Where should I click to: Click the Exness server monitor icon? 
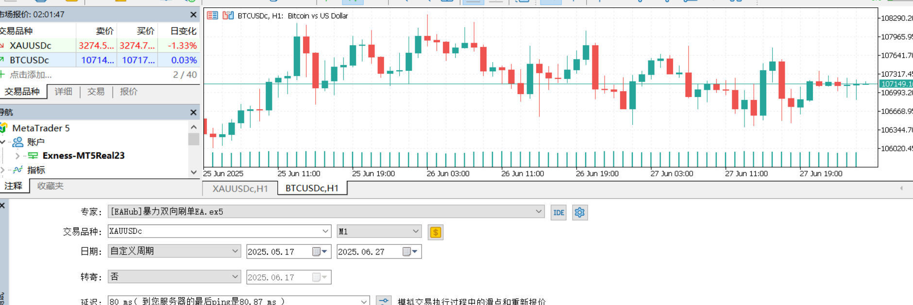click(33, 156)
